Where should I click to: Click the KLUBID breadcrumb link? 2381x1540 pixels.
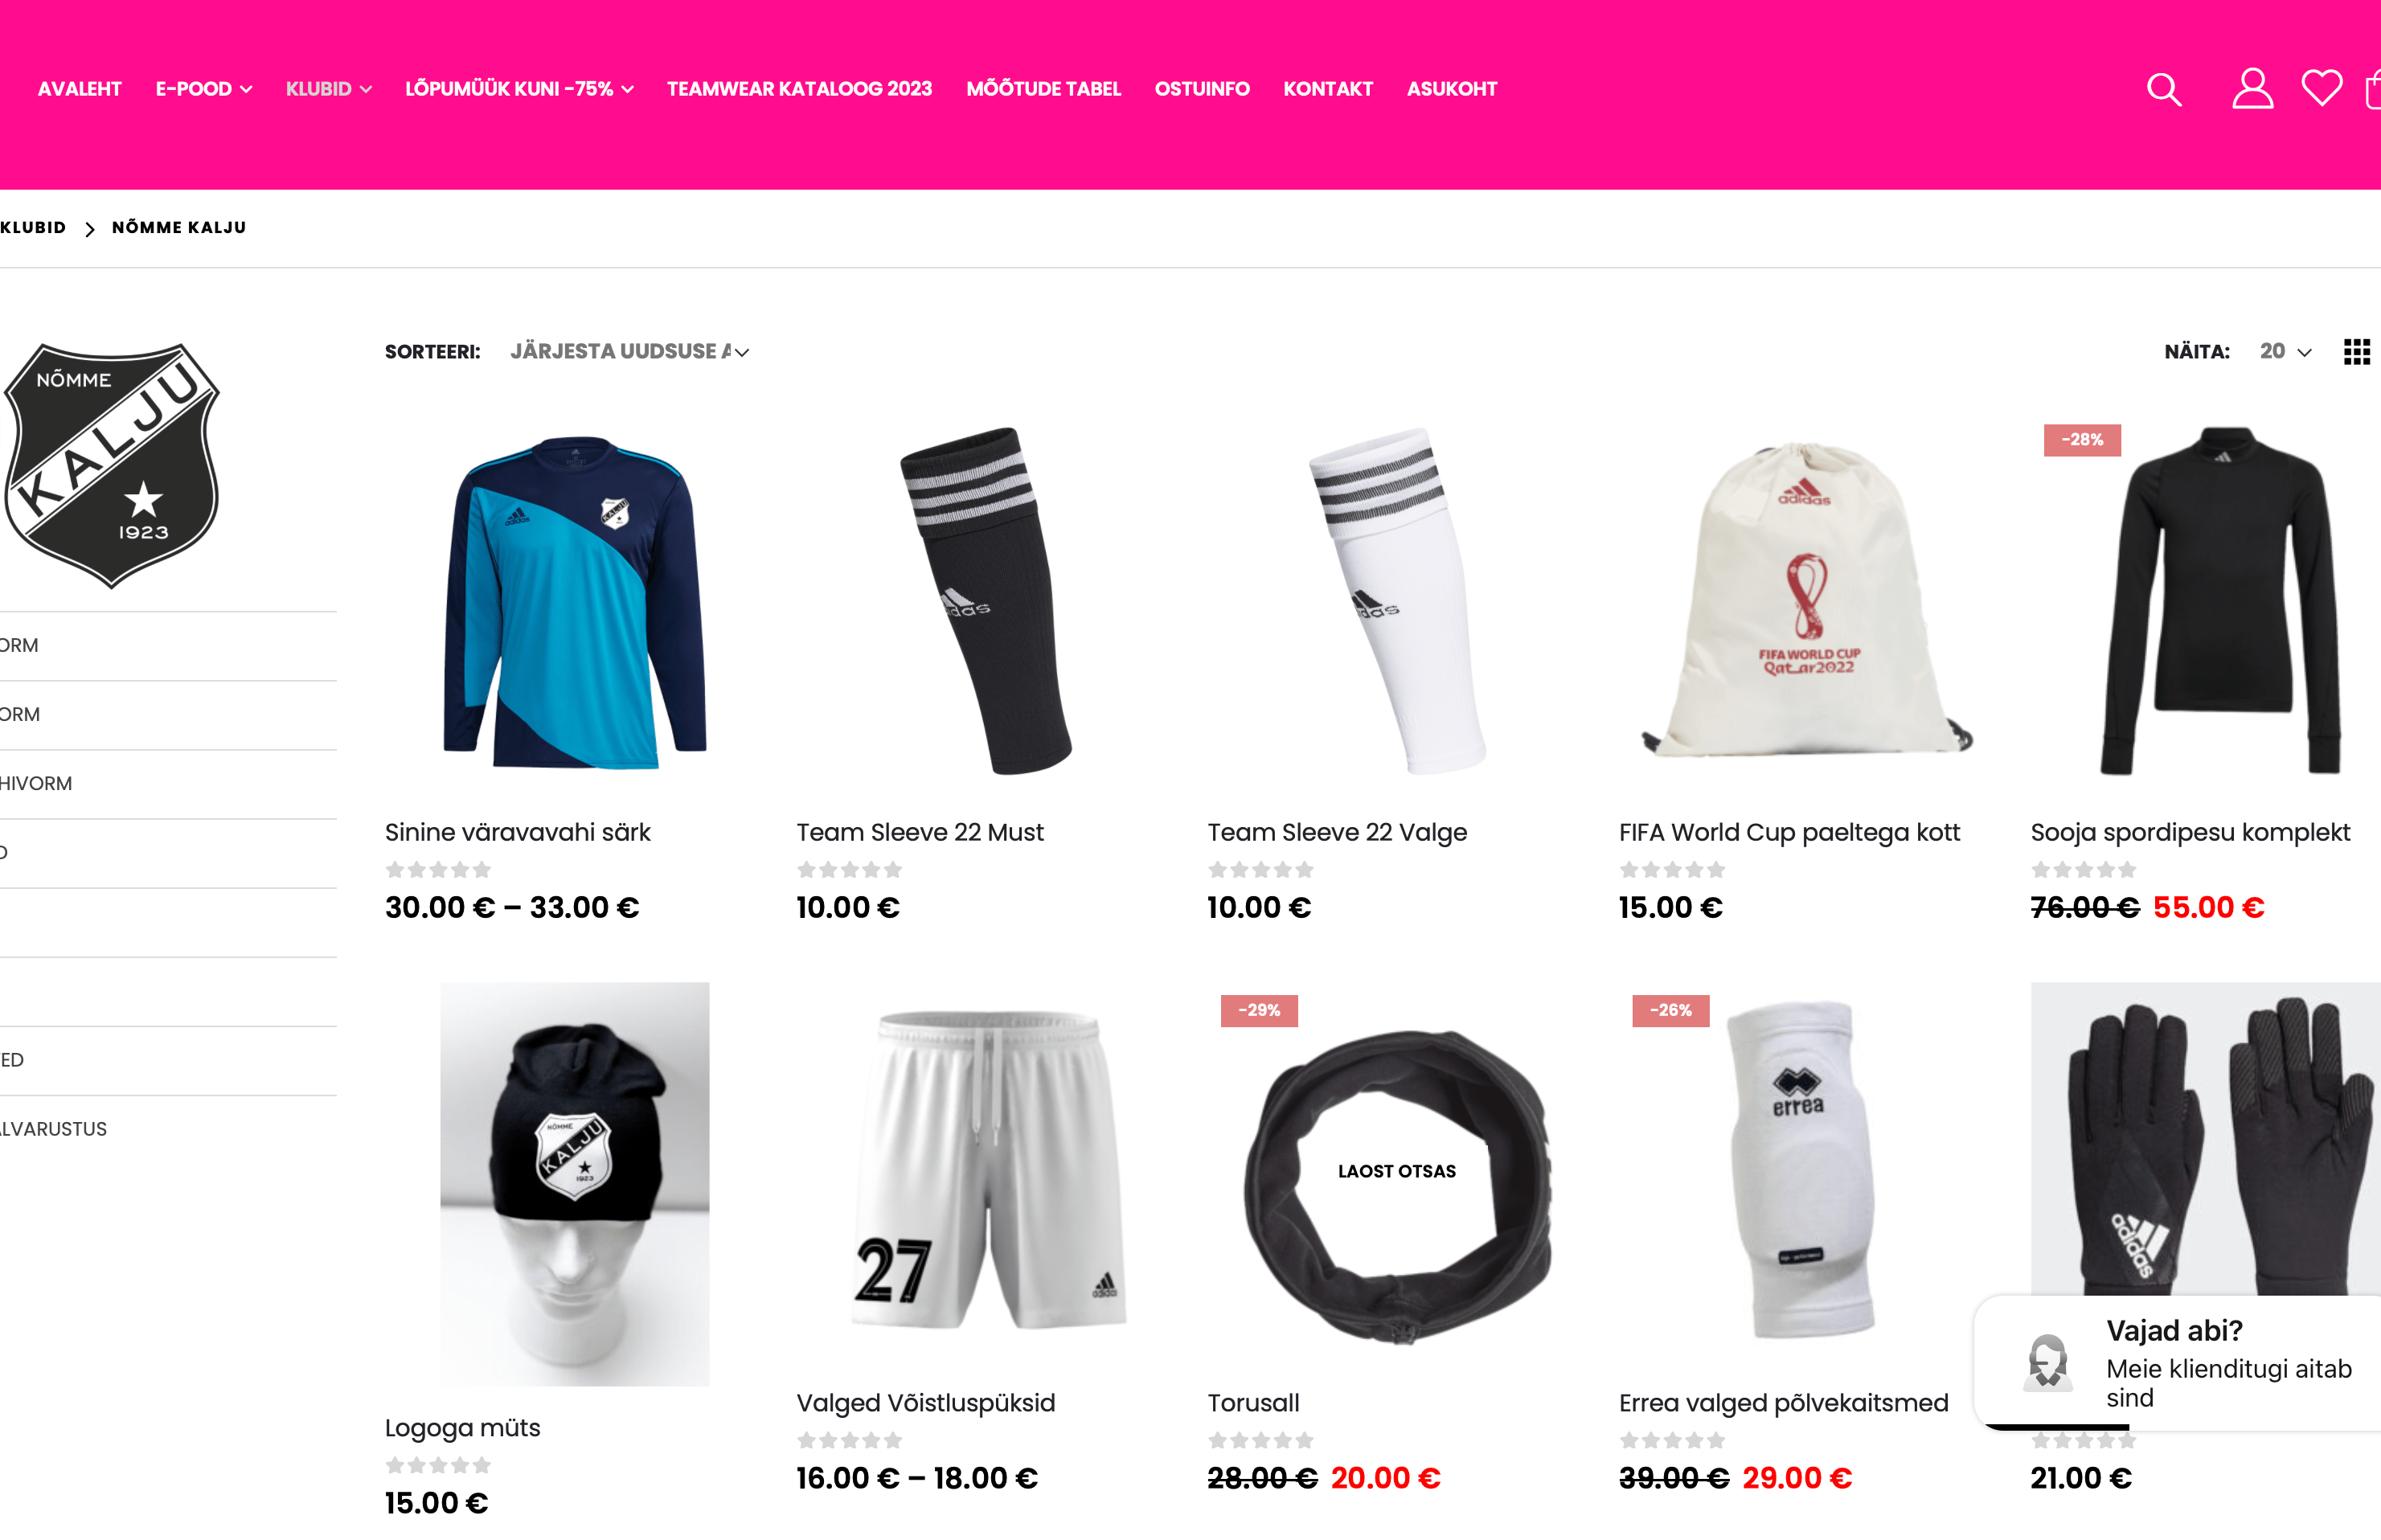coord(33,227)
